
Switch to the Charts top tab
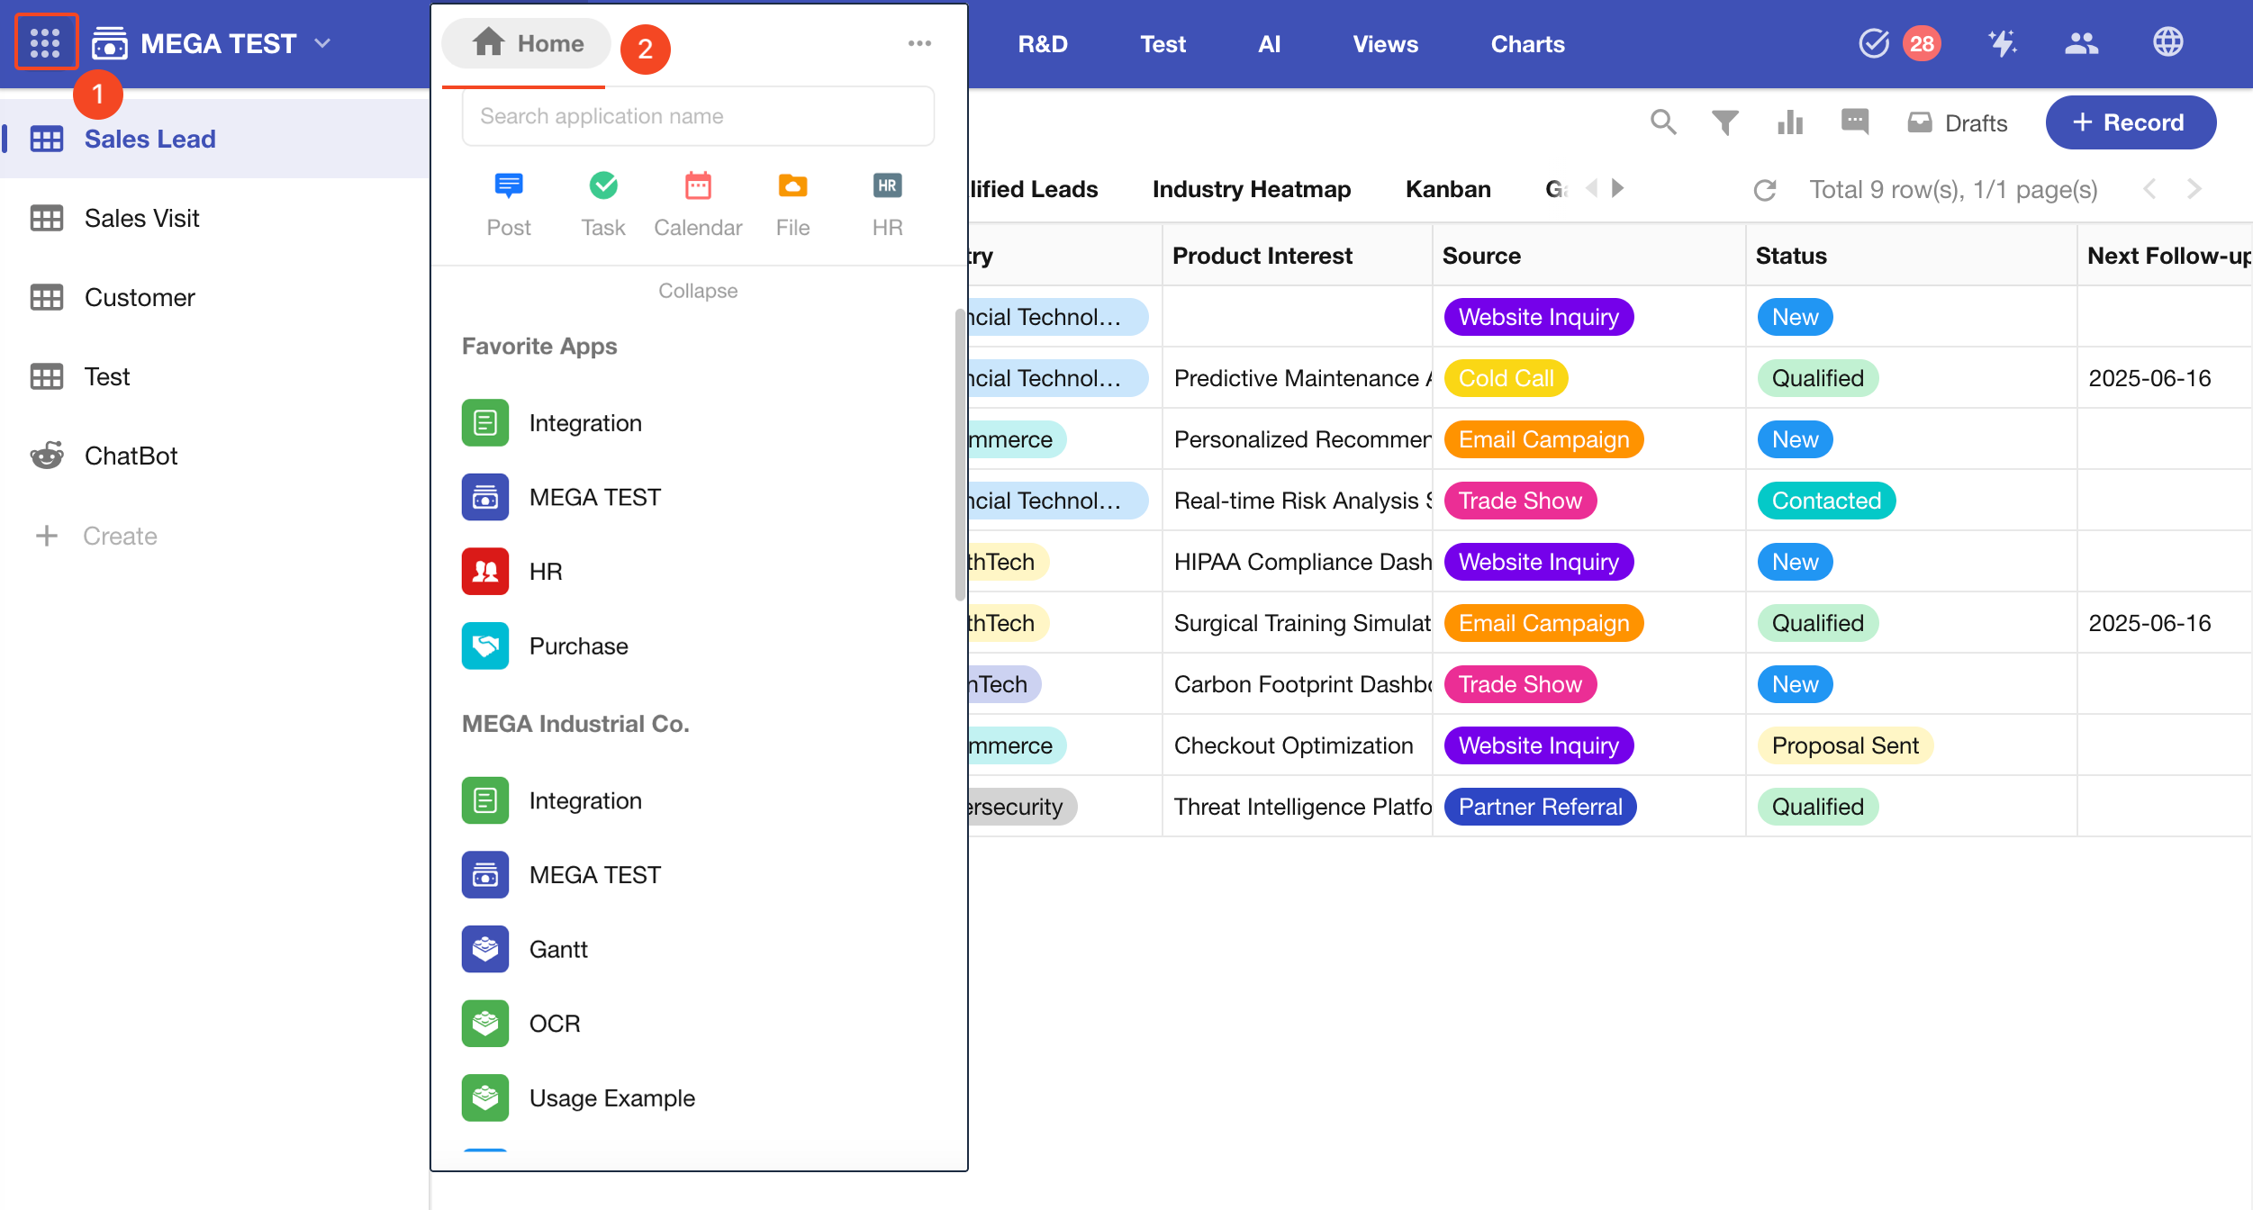point(1527,44)
